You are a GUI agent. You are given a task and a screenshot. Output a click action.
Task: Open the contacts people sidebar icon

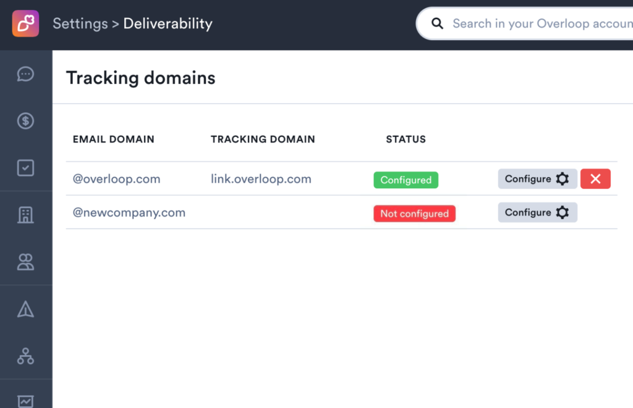pos(25,262)
